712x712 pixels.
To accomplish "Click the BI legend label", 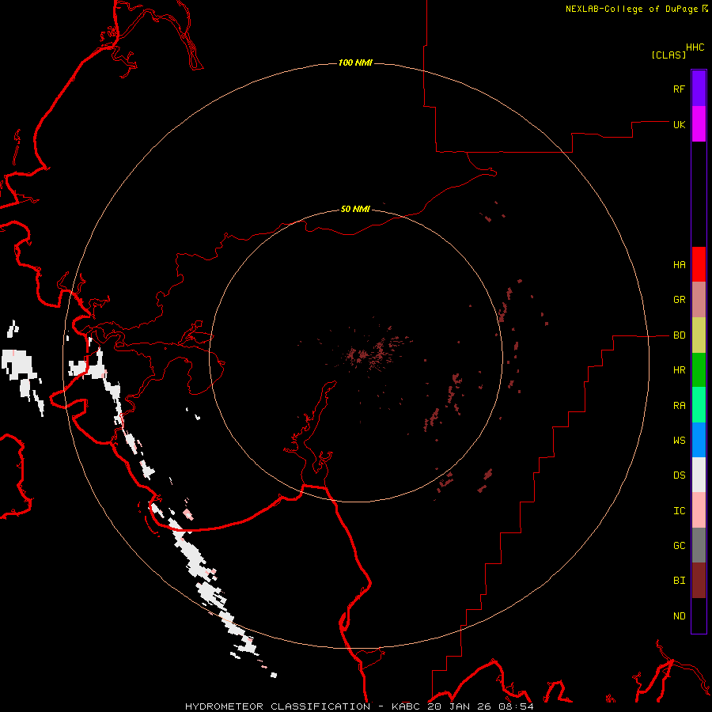I will 679,581.
